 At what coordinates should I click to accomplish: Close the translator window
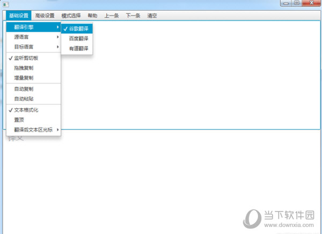(x=311, y=3)
